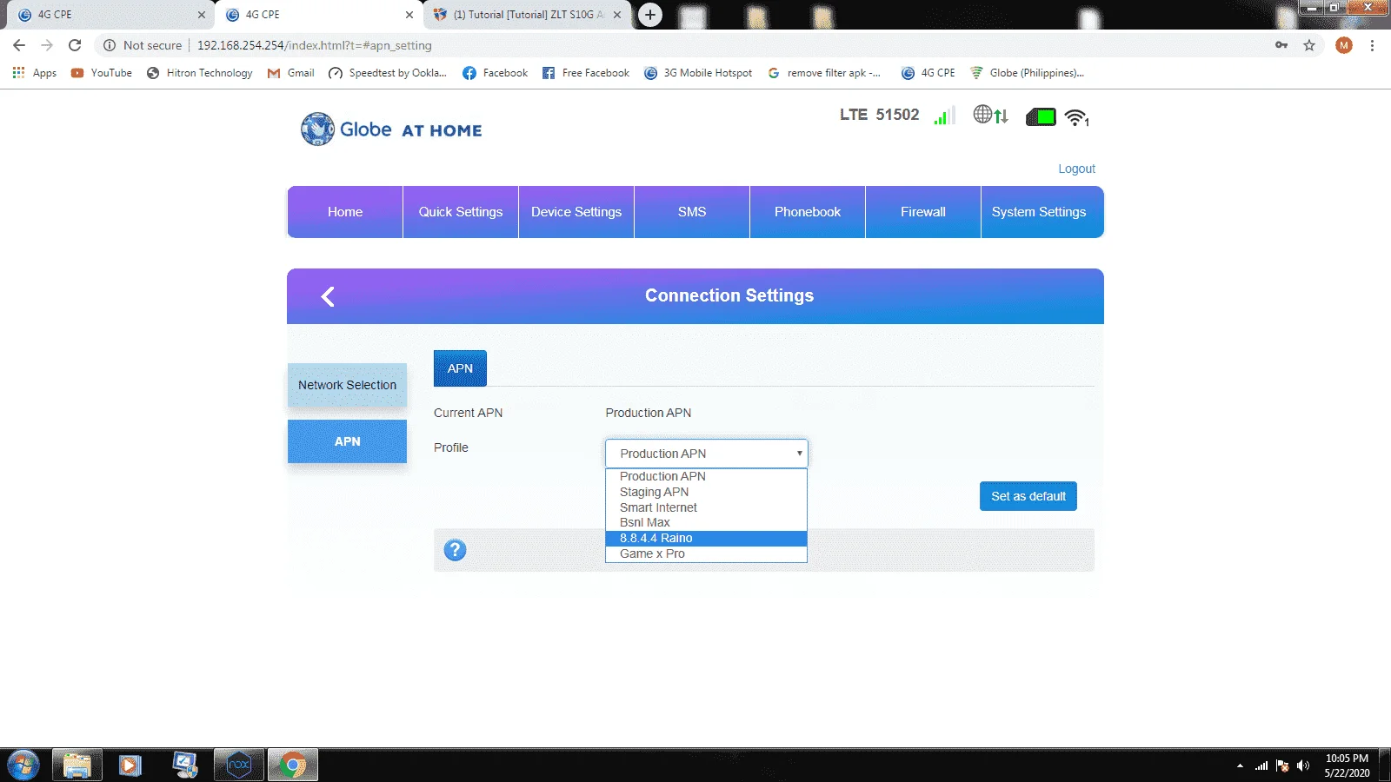Open the Home navigation tab
The image size is (1391, 782).
[345, 212]
